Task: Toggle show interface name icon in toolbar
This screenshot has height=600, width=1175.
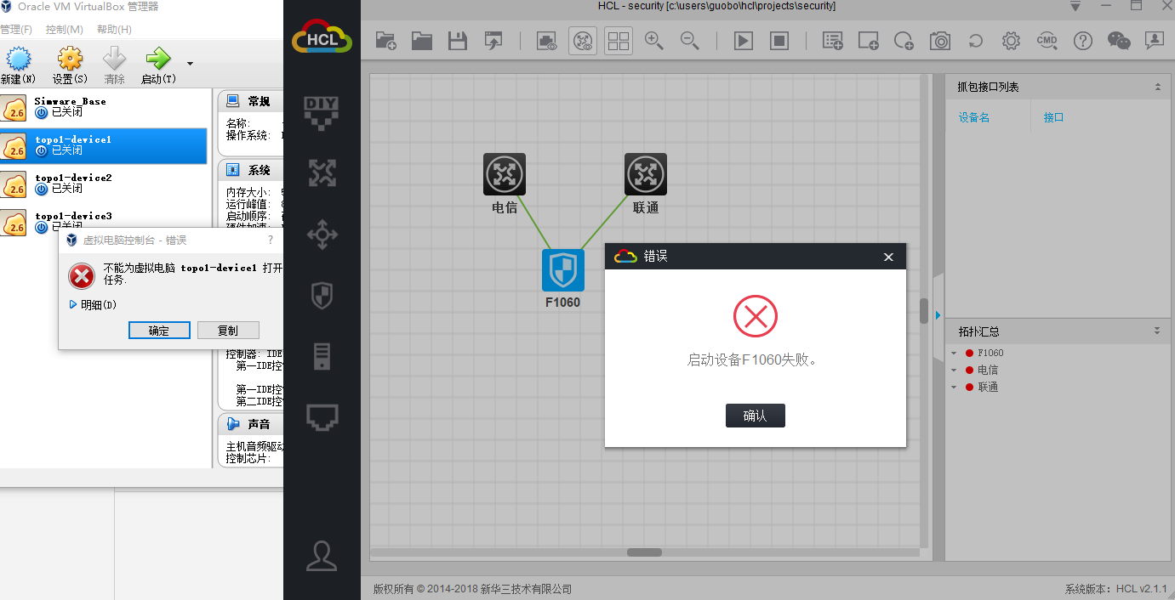Action: tap(583, 40)
